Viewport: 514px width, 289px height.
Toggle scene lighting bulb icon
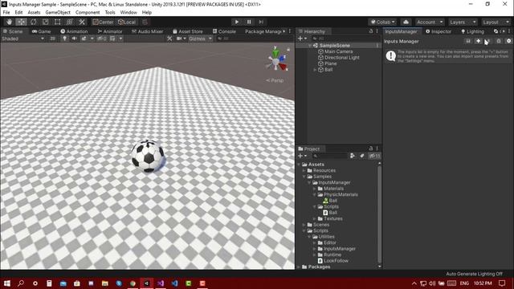tap(64, 39)
